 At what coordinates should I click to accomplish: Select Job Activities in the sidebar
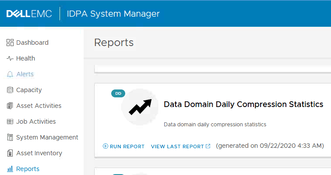(36, 121)
